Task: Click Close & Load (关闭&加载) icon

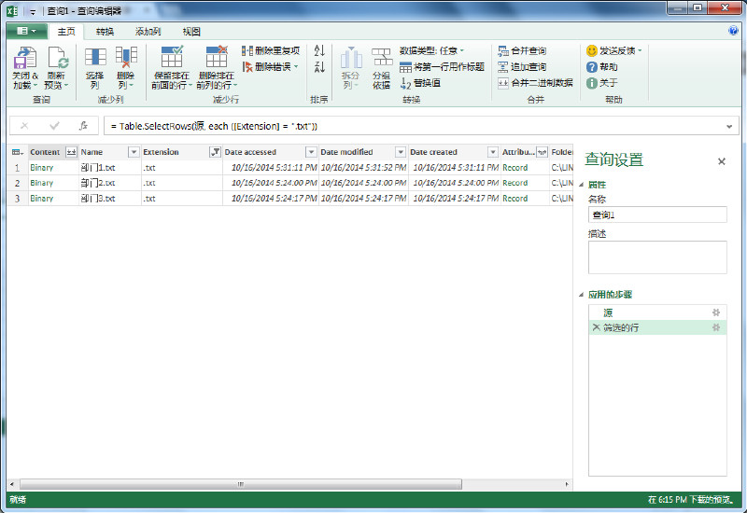Action: coord(25,58)
